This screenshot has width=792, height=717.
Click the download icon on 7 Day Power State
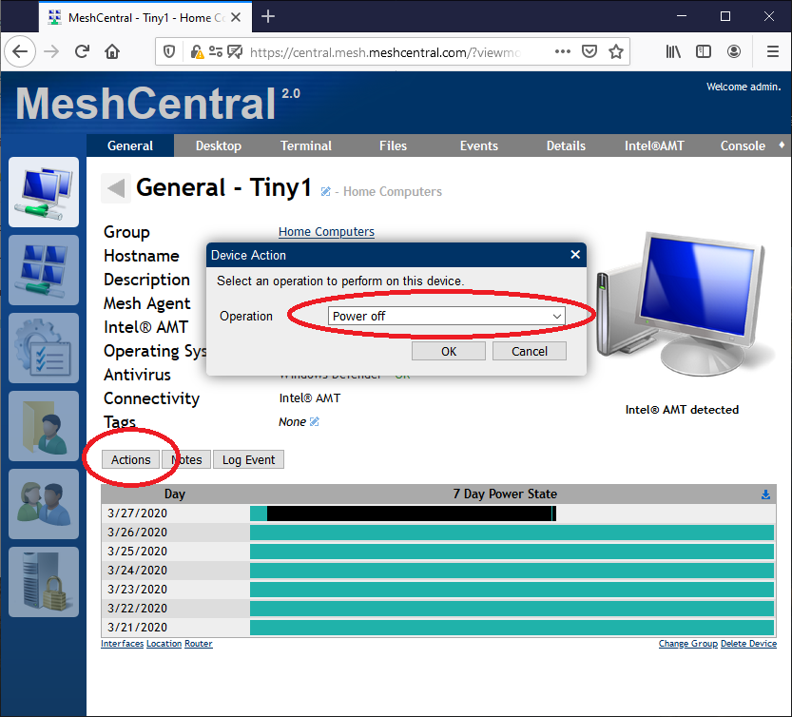coord(765,494)
